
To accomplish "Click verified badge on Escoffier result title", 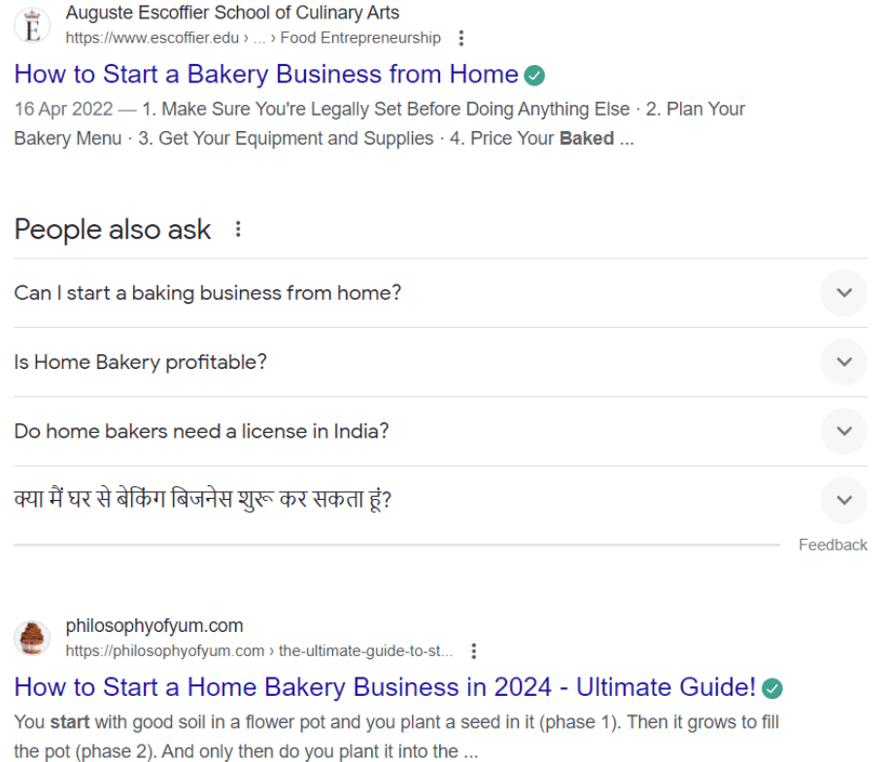I will (534, 75).
